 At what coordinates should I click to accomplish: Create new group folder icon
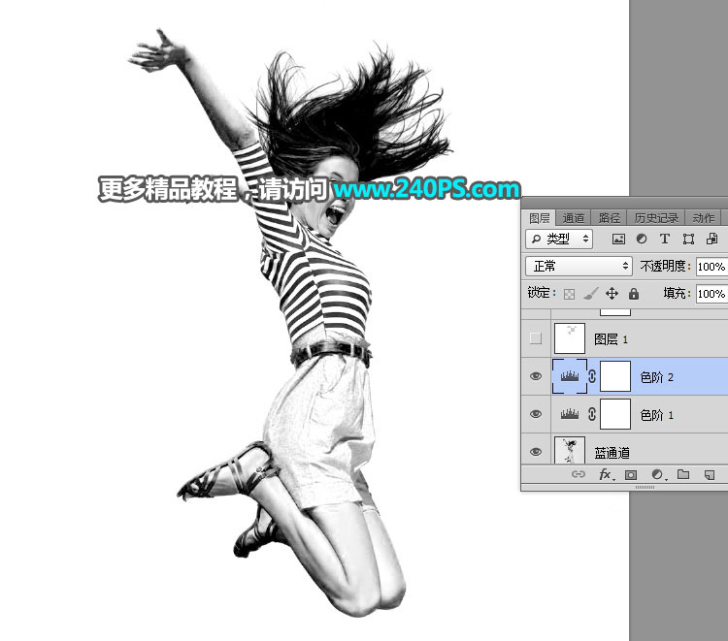[683, 474]
